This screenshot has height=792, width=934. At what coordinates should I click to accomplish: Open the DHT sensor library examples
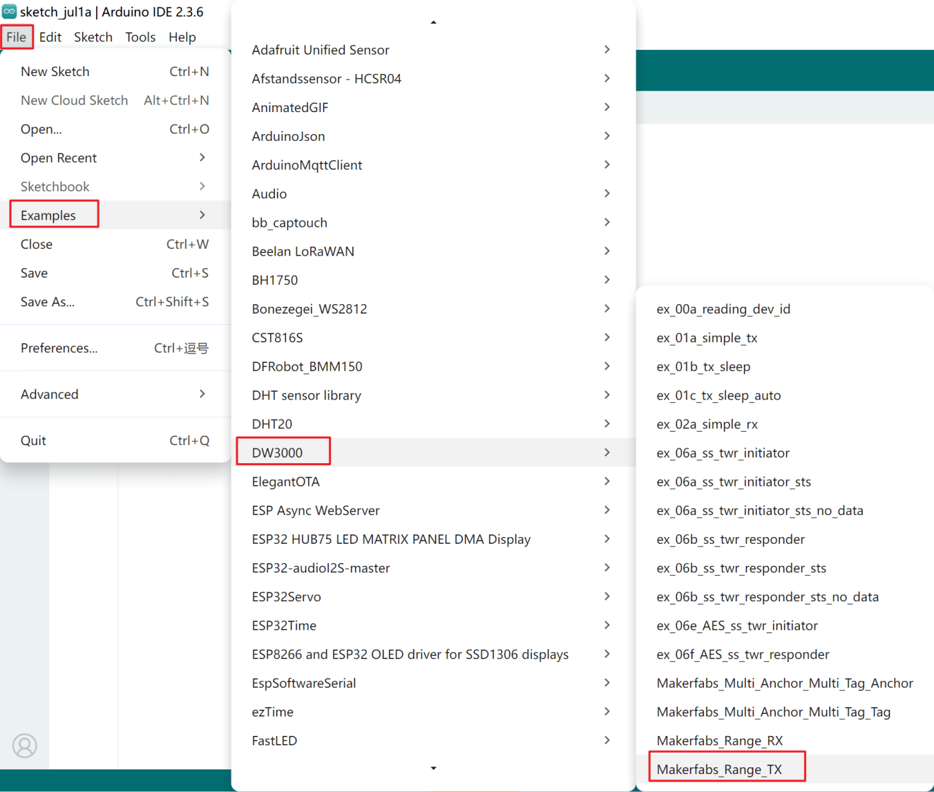434,395
